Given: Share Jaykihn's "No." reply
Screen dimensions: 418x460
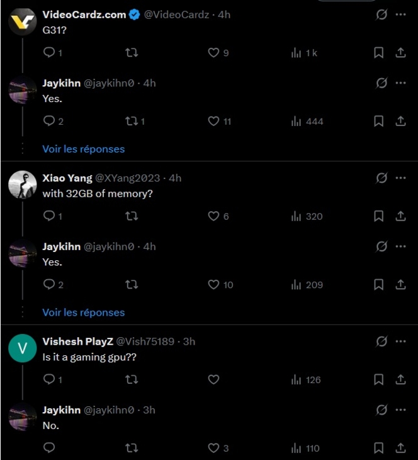Looking at the screenshot, I should click(400, 448).
